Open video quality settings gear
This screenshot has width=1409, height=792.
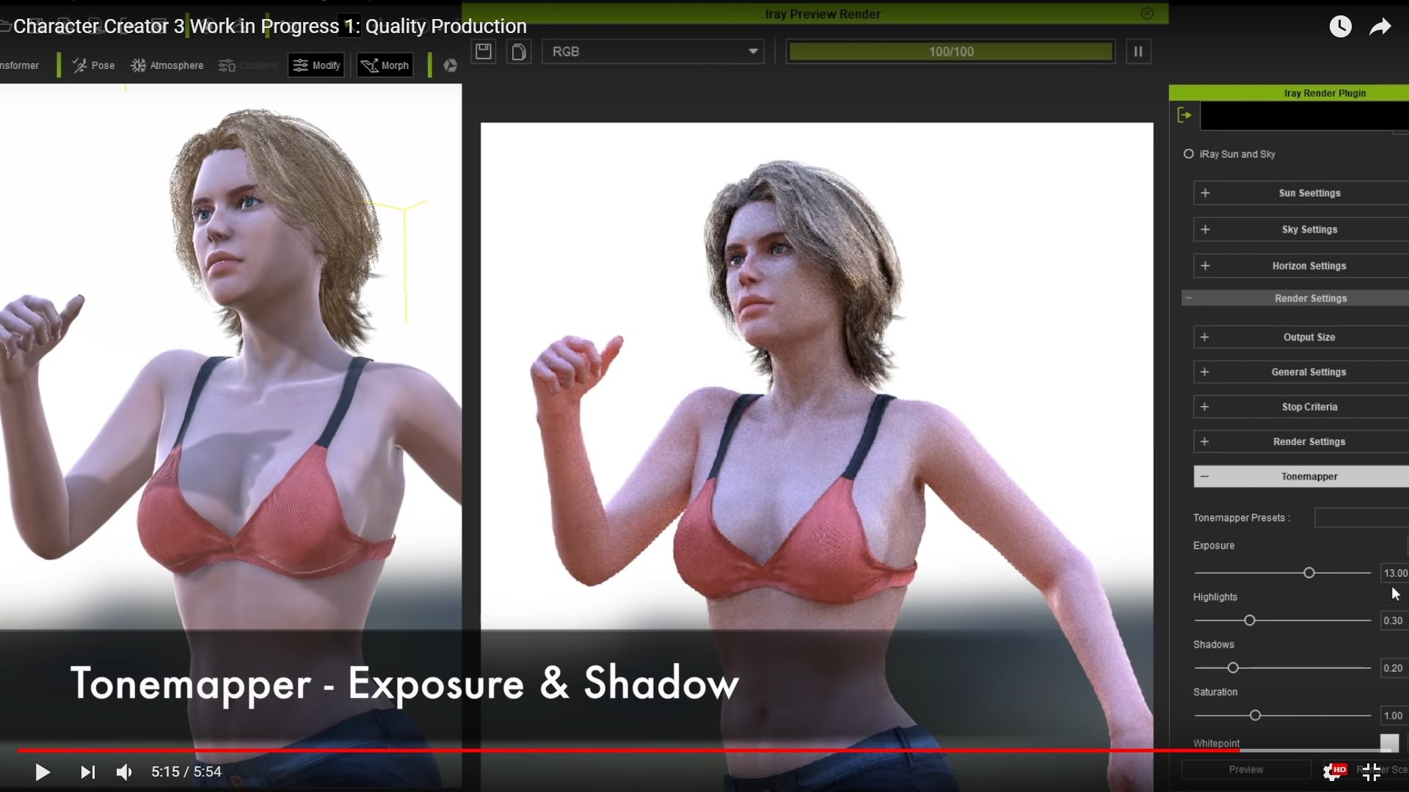(x=1333, y=771)
